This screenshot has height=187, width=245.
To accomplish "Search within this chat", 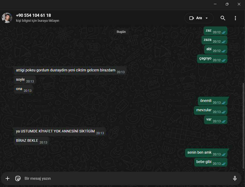I will pyautogui.click(x=223, y=18).
